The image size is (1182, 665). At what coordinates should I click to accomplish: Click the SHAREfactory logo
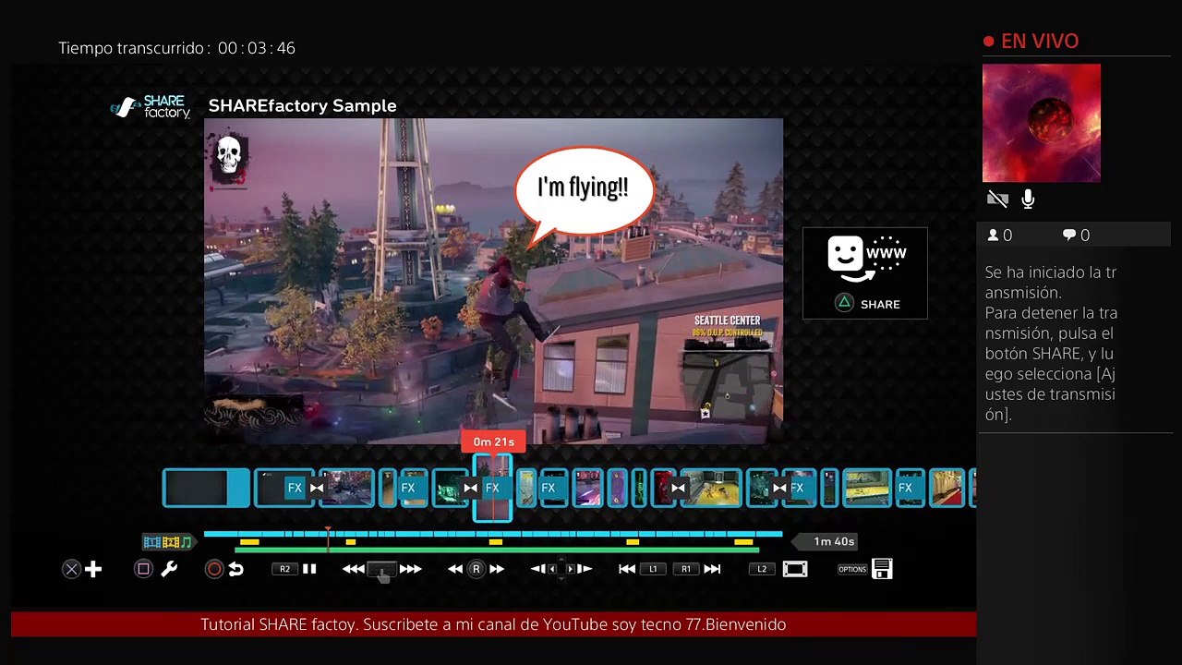click(151, 107)
